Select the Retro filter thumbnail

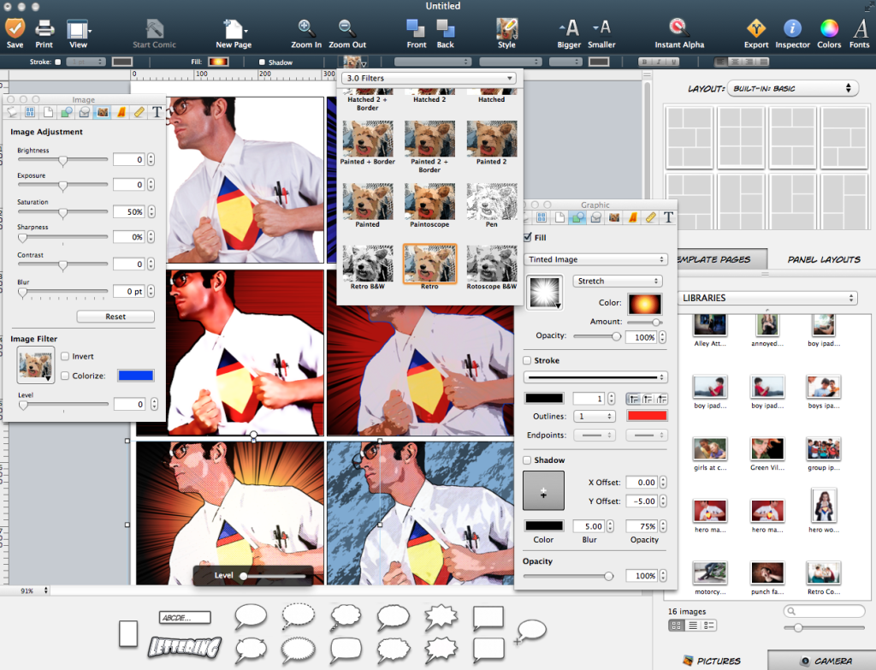(429, 264)
